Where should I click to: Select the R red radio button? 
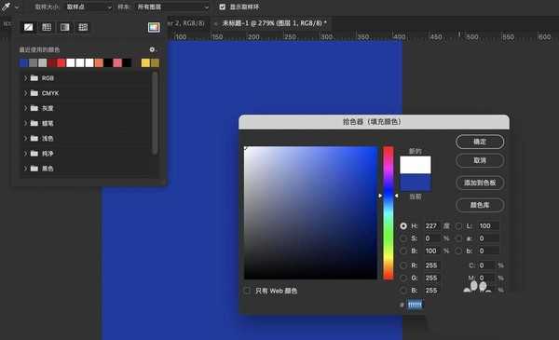(403, 265)
